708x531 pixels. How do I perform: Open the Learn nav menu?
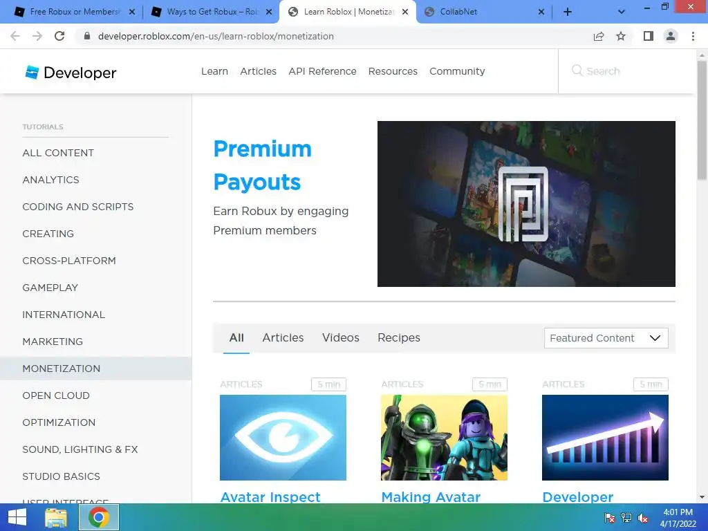click(x=214, y=71)
